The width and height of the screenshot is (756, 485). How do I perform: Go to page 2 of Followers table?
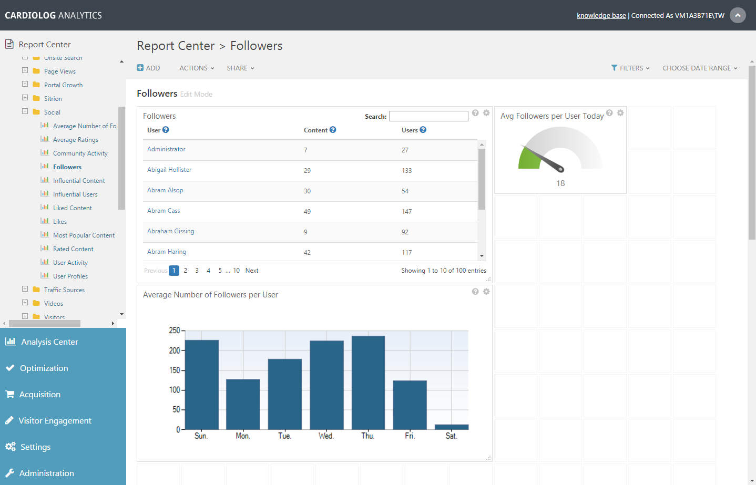[x=186, y=271]
